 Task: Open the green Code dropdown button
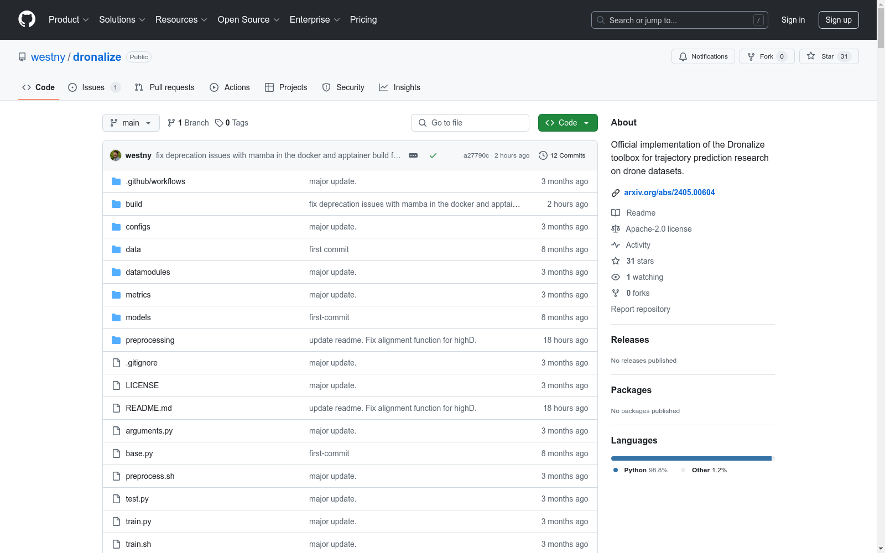pos(568,123)
